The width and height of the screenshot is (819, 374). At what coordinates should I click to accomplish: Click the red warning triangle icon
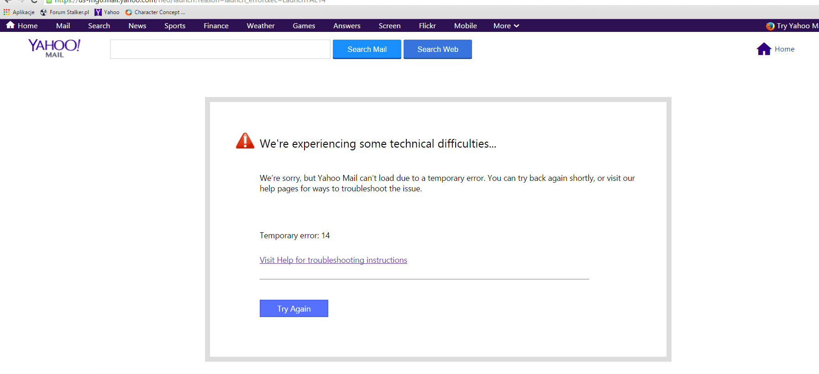(245, 141)
